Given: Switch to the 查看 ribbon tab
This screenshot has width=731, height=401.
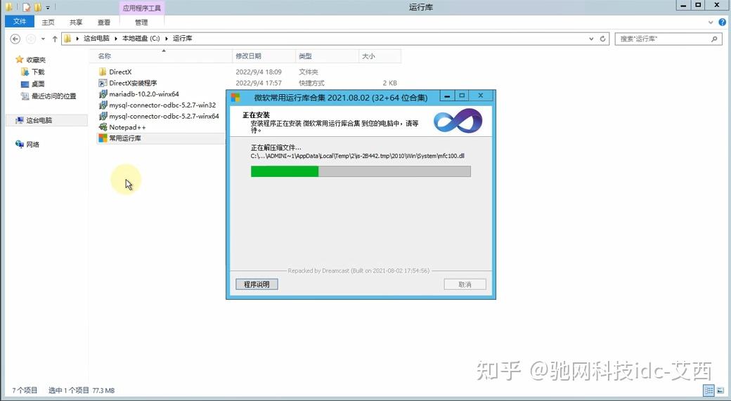Looking at the screenshot, I should 104,22.
